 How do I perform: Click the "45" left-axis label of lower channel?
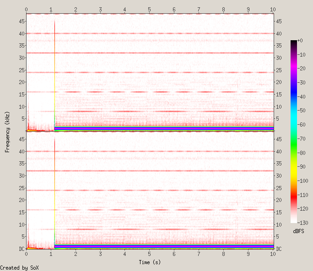tap(22, 139)
